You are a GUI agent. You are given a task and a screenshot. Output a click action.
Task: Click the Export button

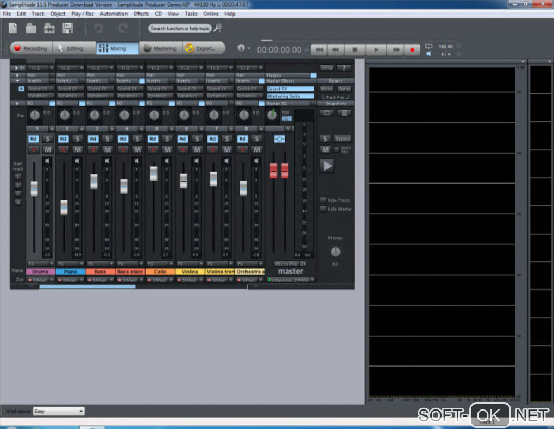point(204,48)
